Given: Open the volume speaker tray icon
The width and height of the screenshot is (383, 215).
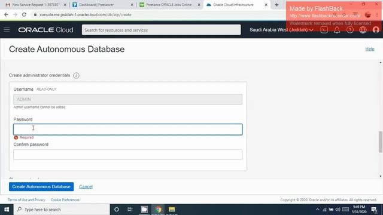Looking at the screenshot, I should coord(338,210).
